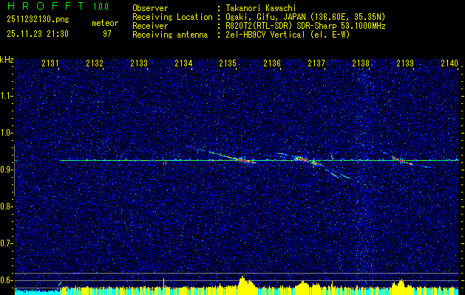Screen dimensions: 465x295
Task: Click time marker 2131
Action: [50, 63]
